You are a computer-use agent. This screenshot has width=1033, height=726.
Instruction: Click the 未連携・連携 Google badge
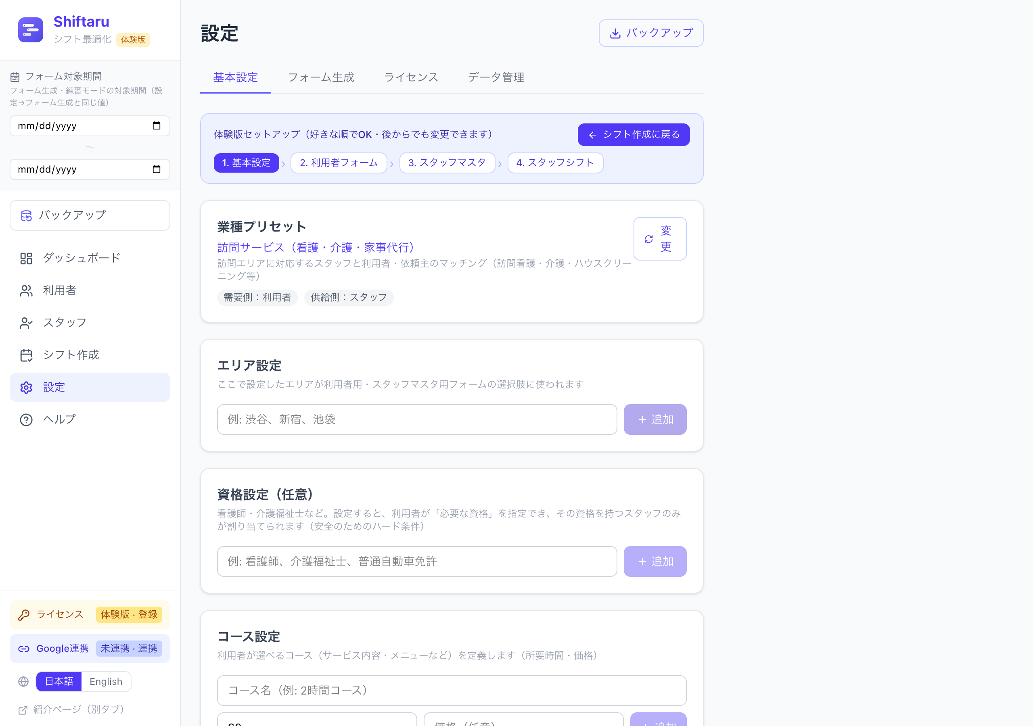point(129,649)
